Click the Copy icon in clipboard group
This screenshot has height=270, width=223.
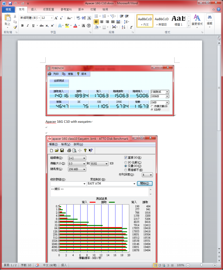click(x=15, y=22)
